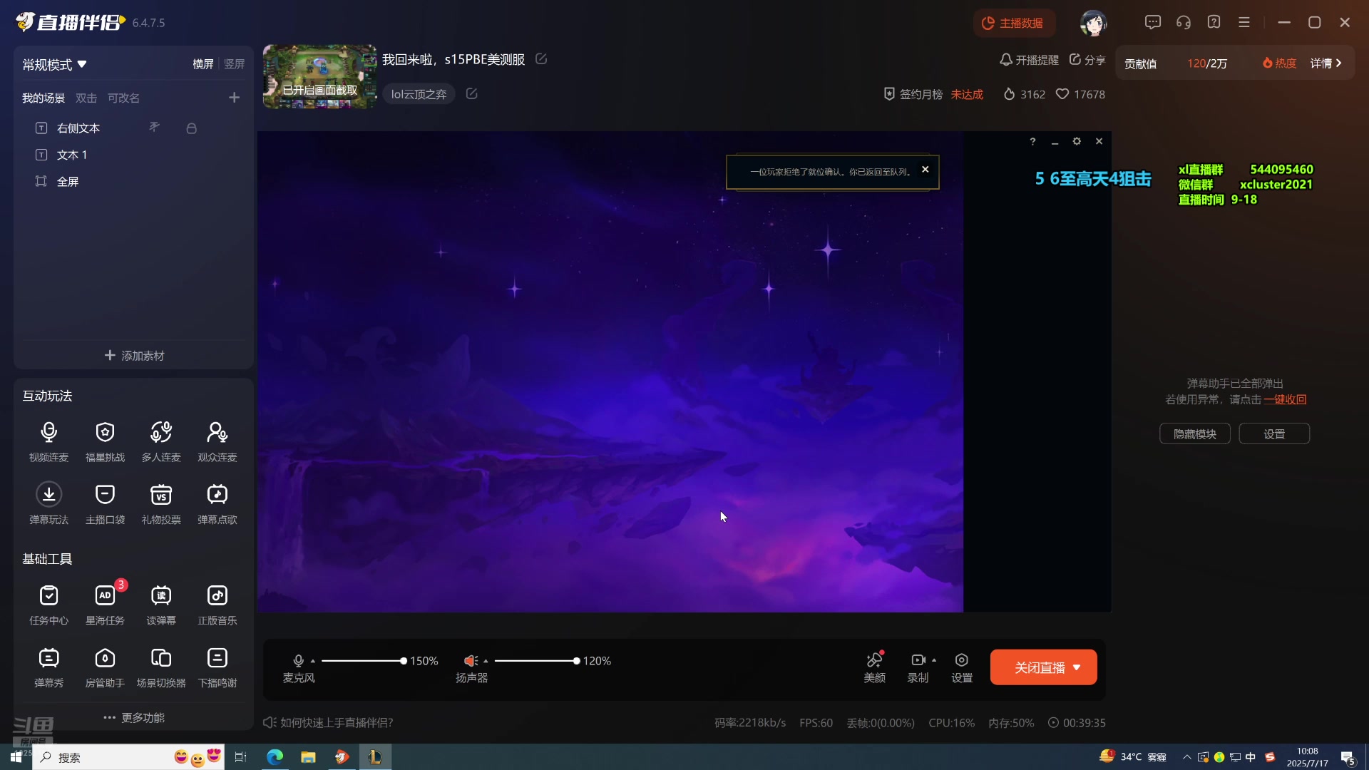Open 美颜 beauty filter settings
This screenshot has height=770, width=1369.
(875, 667)
